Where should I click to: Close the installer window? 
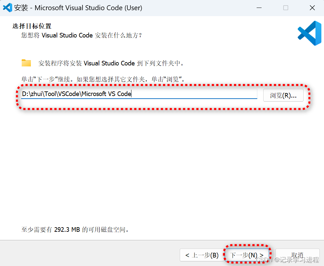pyautogui.click(x=312, y=8)
